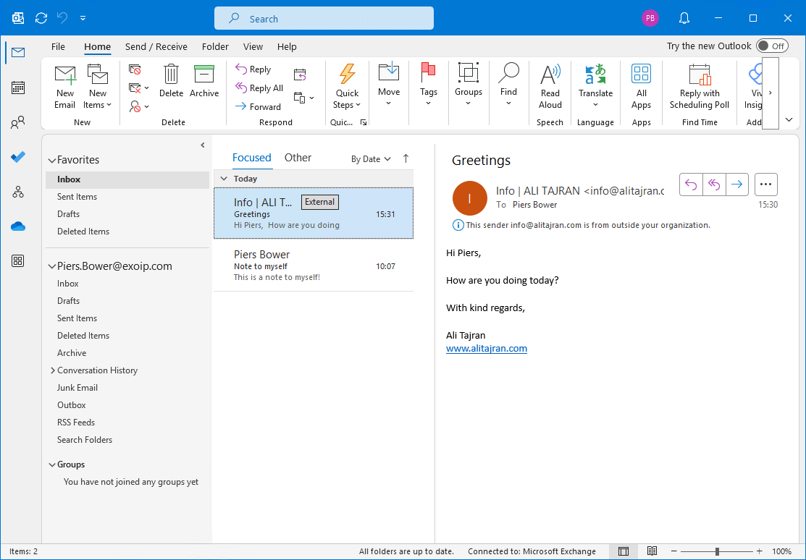Click the Search box in title bar
The height and width of the screenshot is (560, 806).
[x=324, y=19]
